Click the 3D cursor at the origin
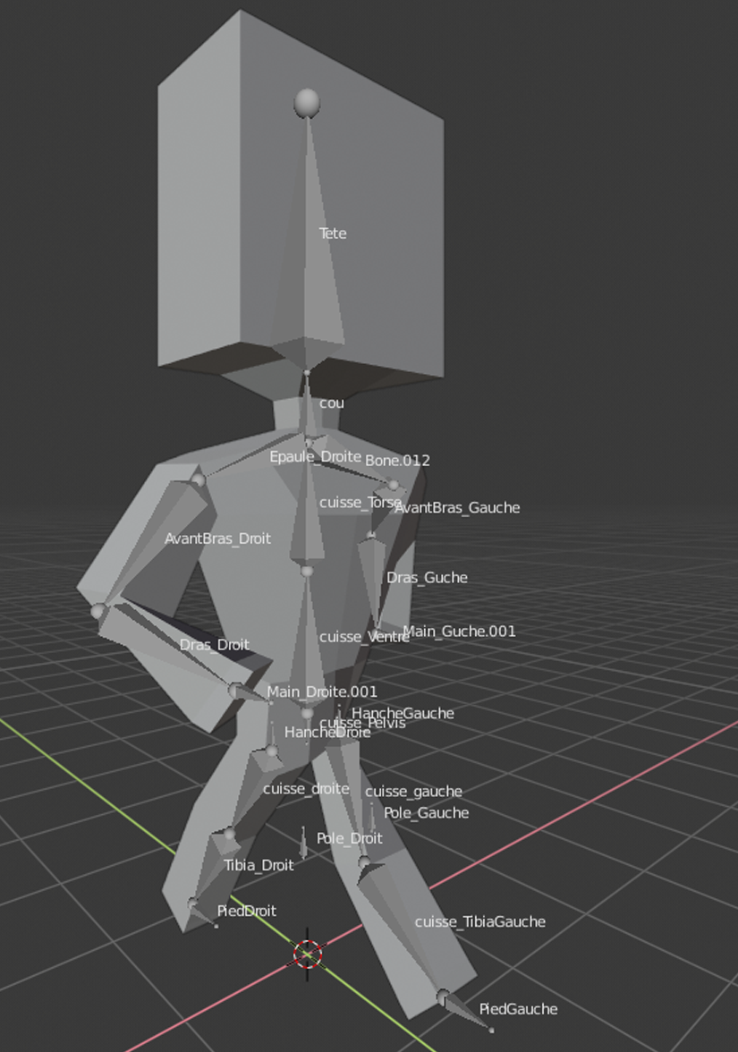 pyautogui.click(x=308, y=954)
